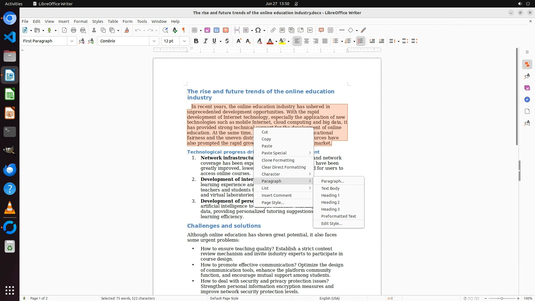Toggle formatting marks pilcrow button
The width and height of the screenshot is (535, 301).
(184, 30)
